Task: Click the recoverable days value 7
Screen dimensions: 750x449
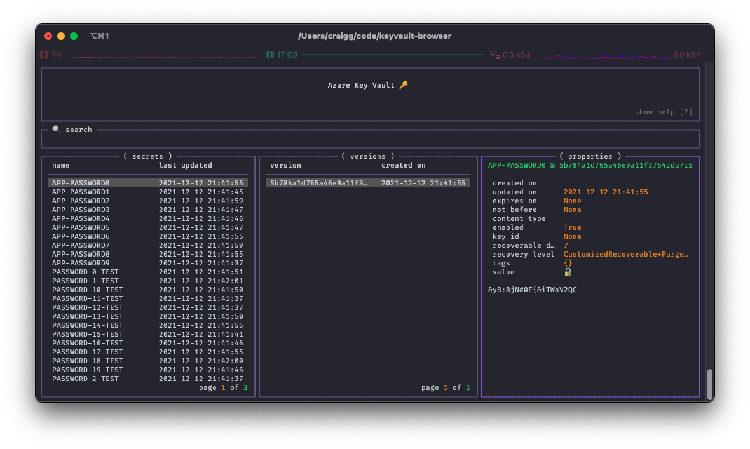Action: (x=566, y=245)
